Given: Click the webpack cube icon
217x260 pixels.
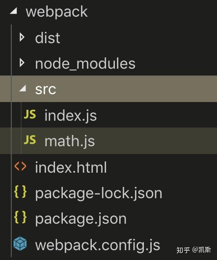Looking at the screenshot, I should pyautogui.click(x=20, y=244).
